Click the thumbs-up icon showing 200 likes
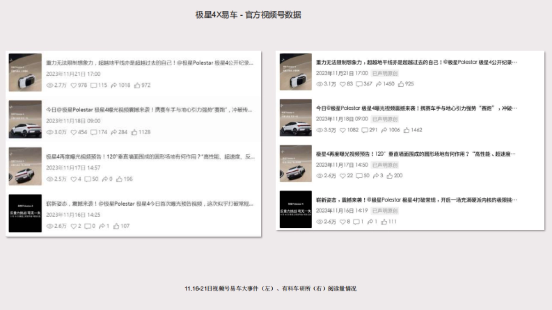The image size is (552, 310). pyautogui.click(x=391, y=175)
